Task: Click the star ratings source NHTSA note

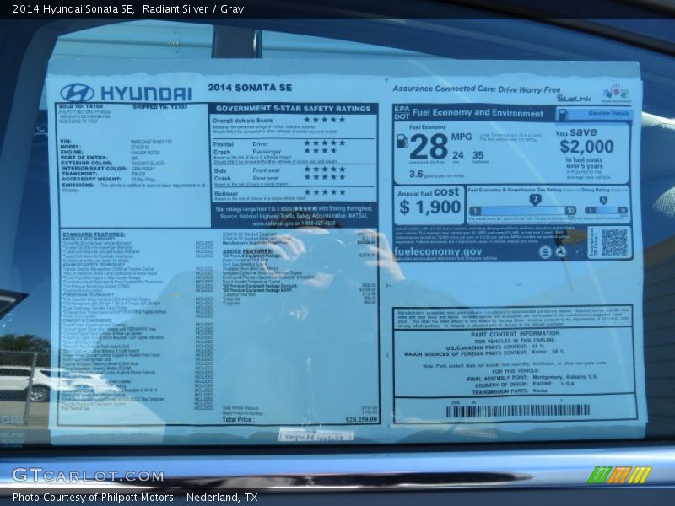Action: 294,216
